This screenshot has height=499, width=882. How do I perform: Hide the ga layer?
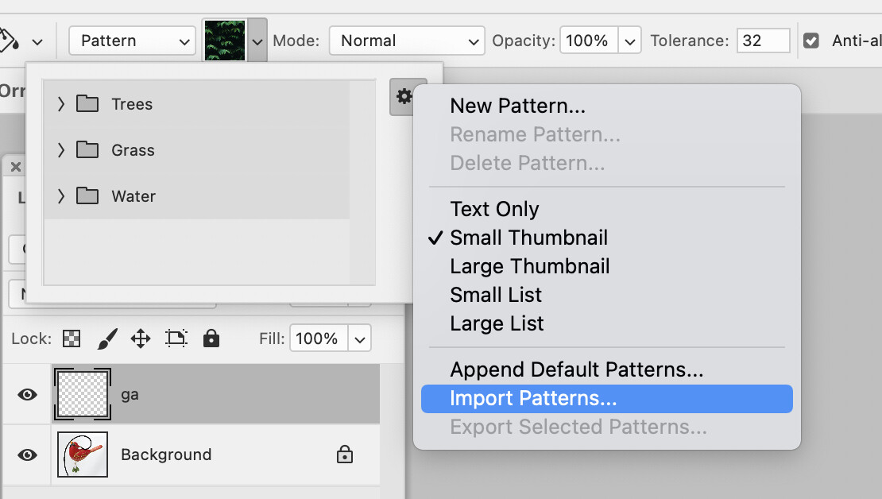(27, 394)
